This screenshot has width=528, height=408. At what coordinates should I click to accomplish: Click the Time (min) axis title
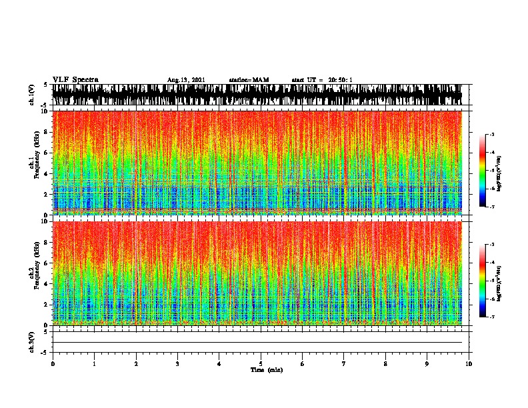click(x=267, y=370)
